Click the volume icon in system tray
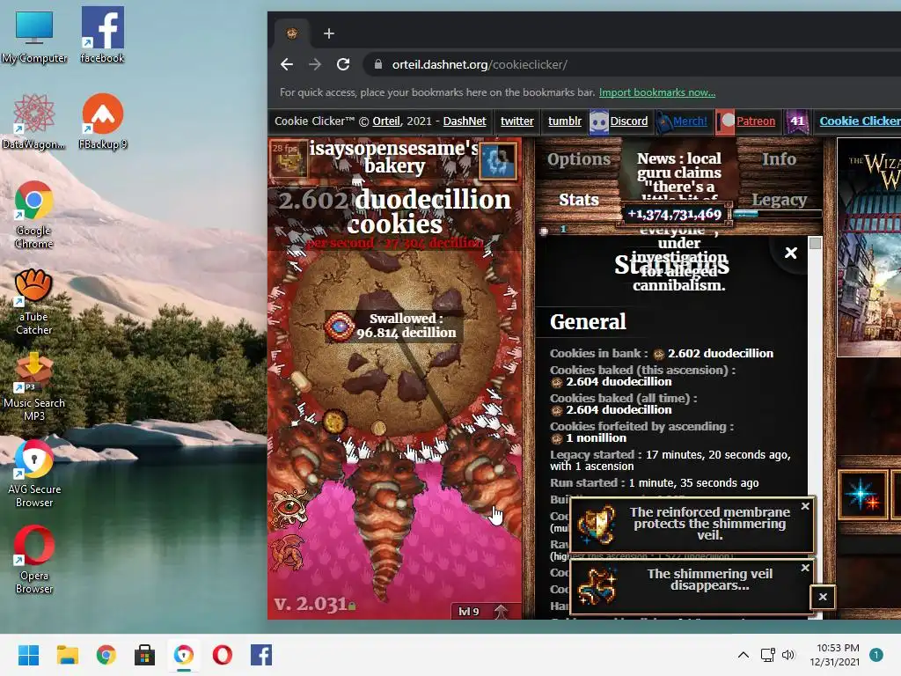 coord(788,655)
